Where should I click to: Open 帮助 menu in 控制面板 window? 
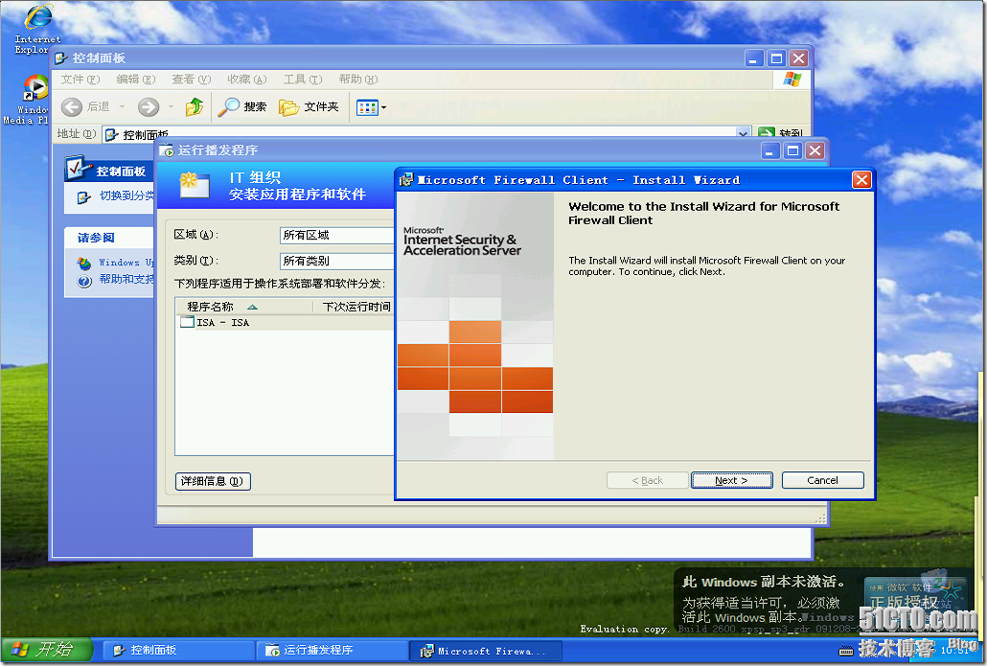click(357, 80)
